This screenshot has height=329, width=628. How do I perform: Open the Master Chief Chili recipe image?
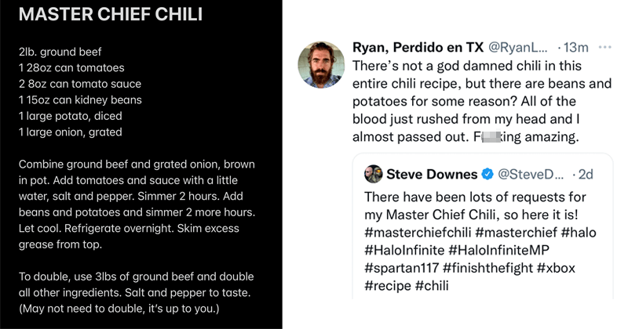[x=141, y=164]
